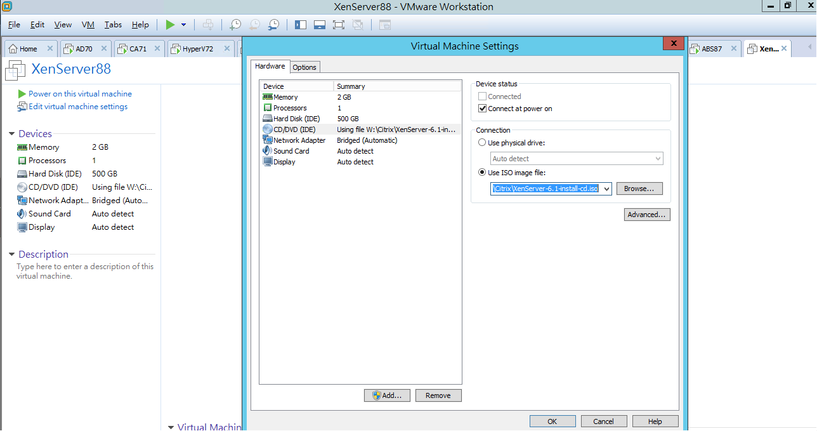Collapse the Description section
This screenshot has width=817, height=431.
pos(12,255)
